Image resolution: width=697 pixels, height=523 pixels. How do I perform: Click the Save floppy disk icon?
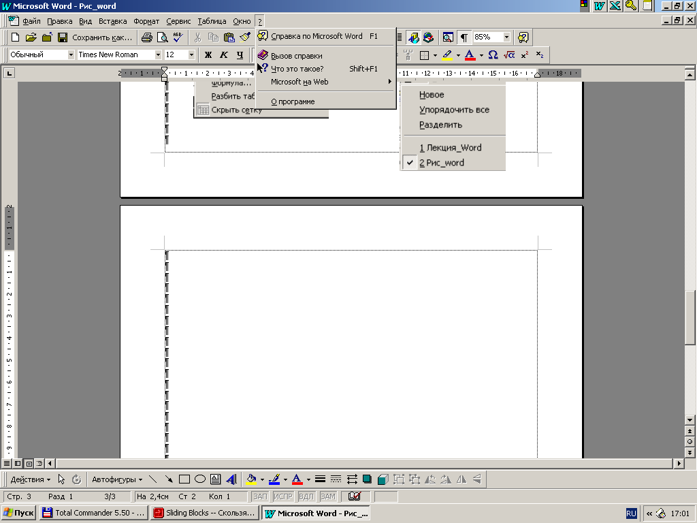63,37
